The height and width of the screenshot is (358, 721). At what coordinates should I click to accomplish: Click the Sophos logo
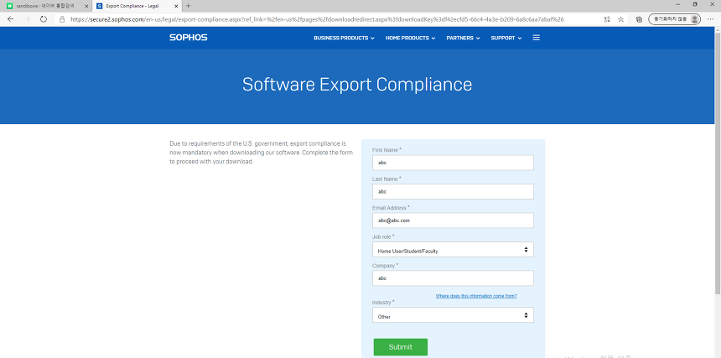pos(188,38)
